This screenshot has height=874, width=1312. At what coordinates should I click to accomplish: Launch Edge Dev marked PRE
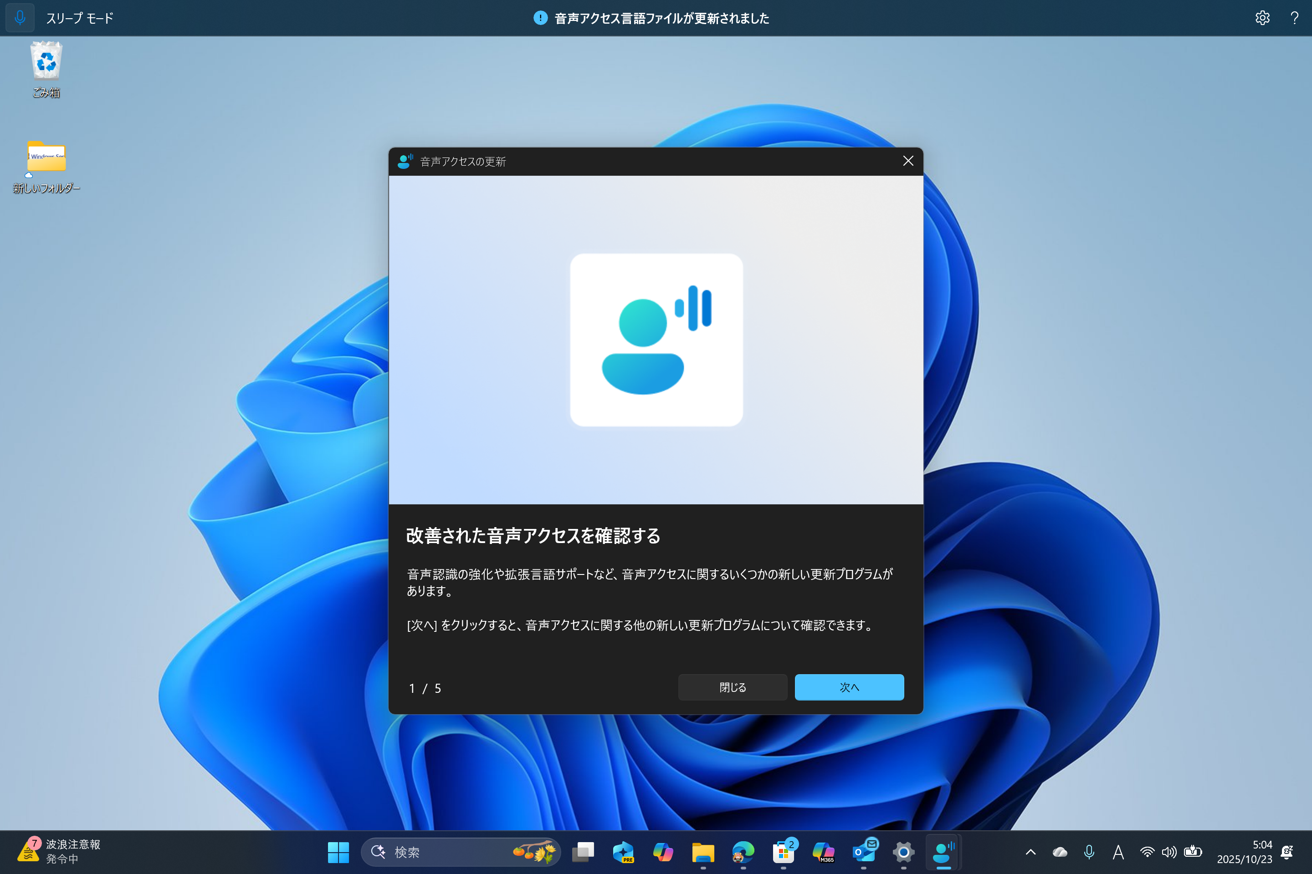[x=623, y=852]
